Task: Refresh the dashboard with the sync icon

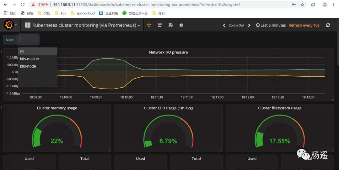Action: tap(328, 25)
